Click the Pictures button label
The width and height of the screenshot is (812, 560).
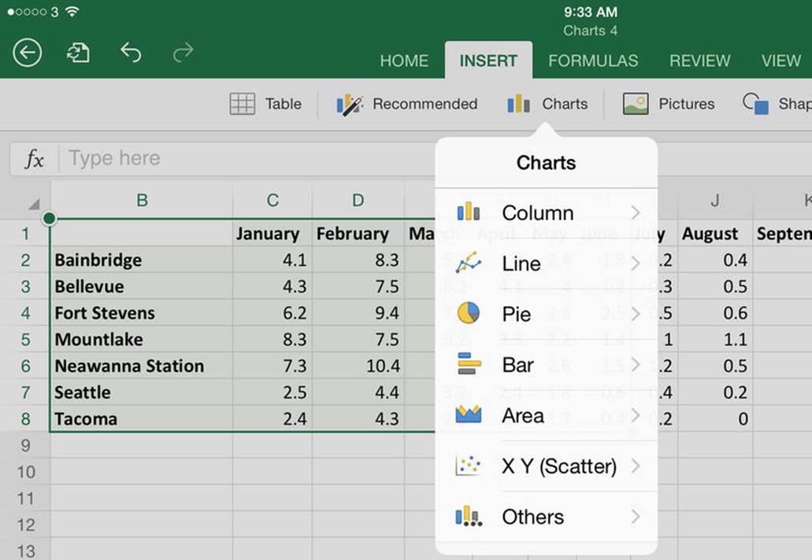tap(687, 104)
